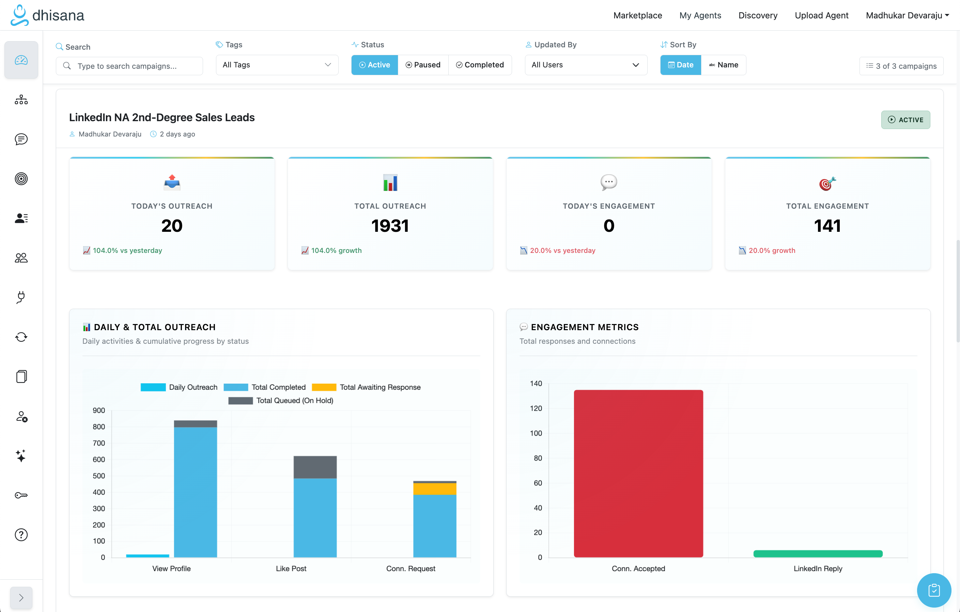Open the chat messages sidebar icon
The width and height of the screenshot is (960, 612).
pos(21,139)
